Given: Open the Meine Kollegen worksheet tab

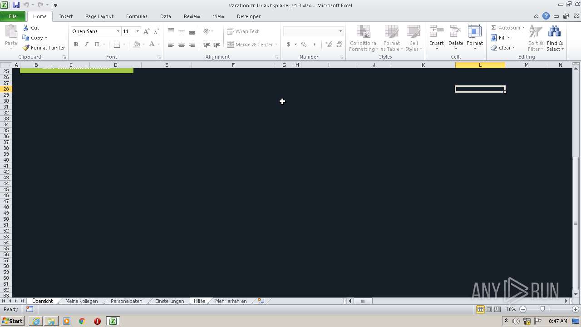Looking at the screenshot, I should coord(81,301).
